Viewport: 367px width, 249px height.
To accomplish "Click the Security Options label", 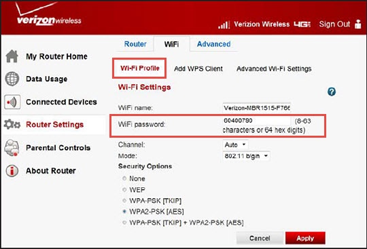I will (145, 166).
